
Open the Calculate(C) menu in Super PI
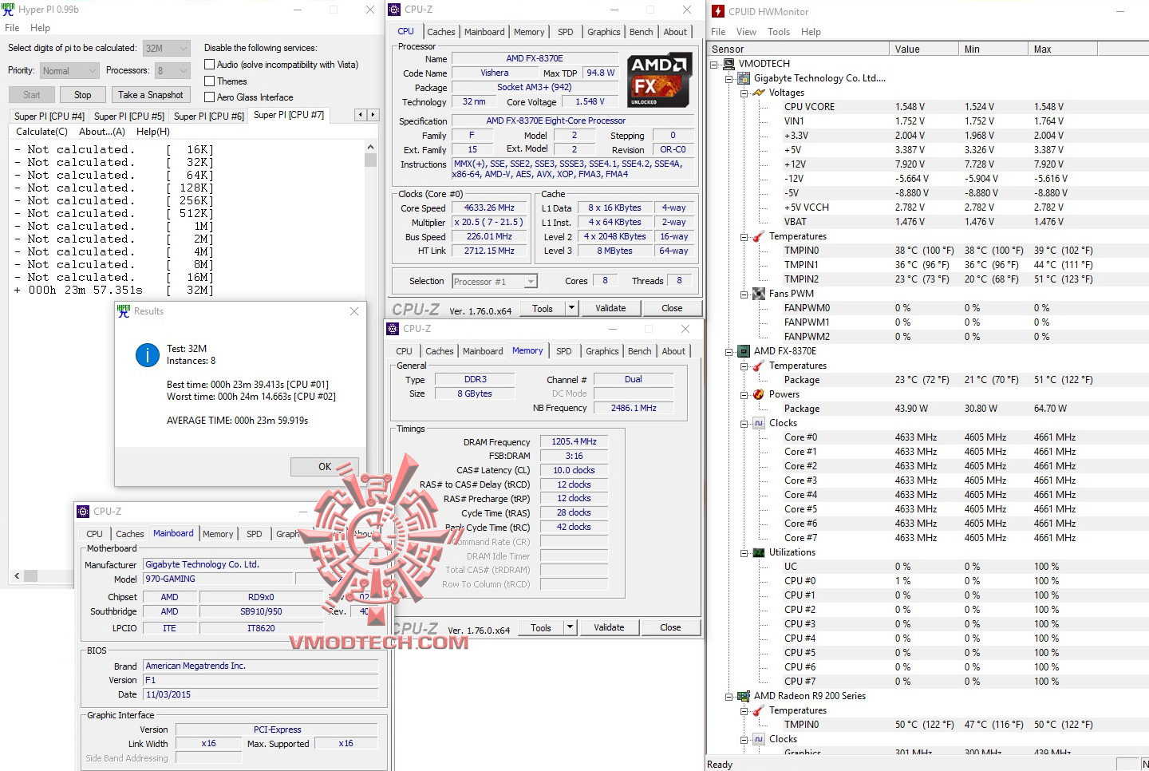[41, 132]
